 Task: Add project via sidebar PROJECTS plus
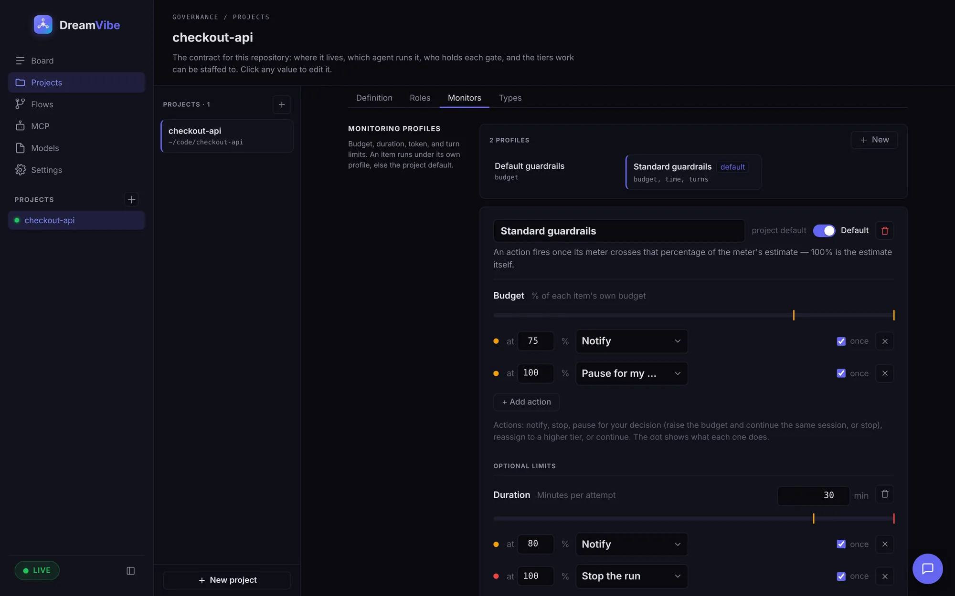click(131, 199)
